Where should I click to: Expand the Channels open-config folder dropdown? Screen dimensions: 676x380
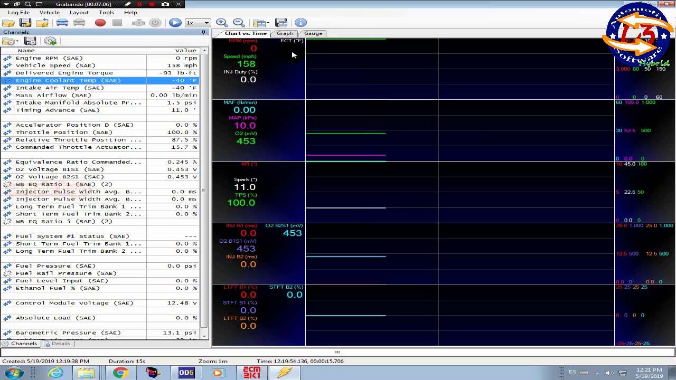[17, 41]
